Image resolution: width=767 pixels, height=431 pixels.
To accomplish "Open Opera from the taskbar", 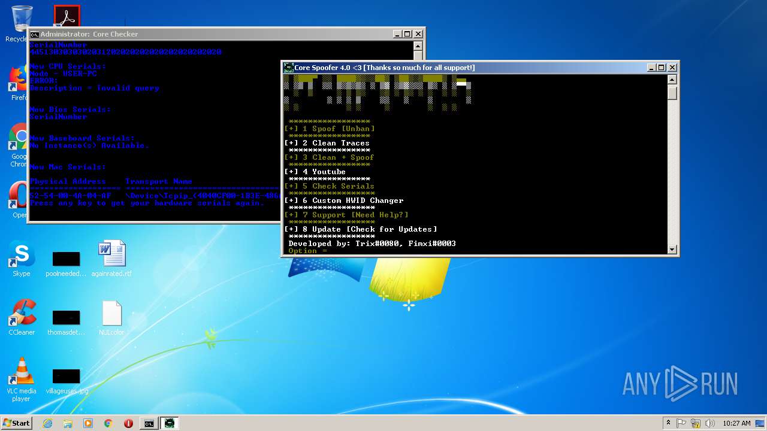I will pos(128,423).
